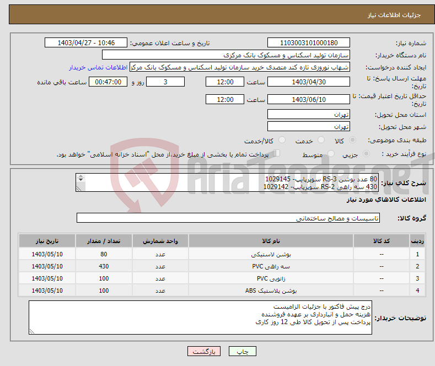Toggle the Islamic treasury payment checkbox

pos(277,153)
